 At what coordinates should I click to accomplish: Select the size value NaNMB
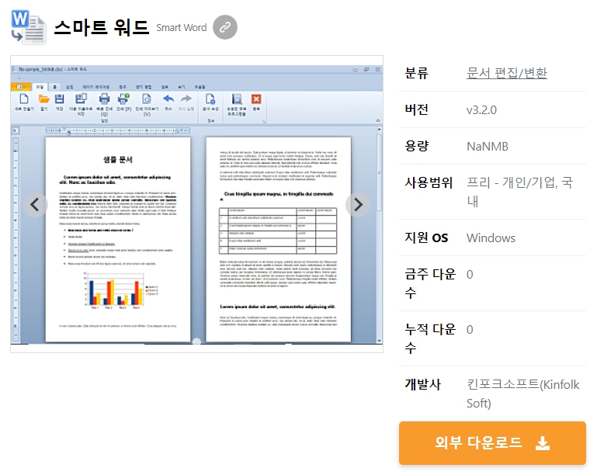tap(488, 147)
